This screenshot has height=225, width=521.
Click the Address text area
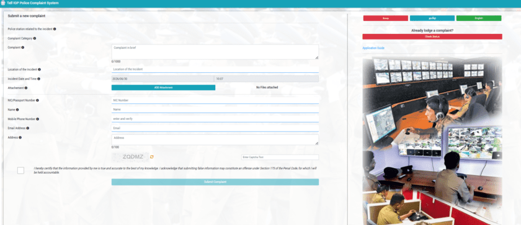point(215,140)
